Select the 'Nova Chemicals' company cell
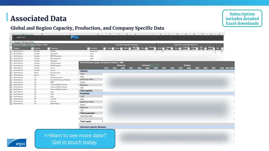The image size is (269, 151). coord(55,58)
